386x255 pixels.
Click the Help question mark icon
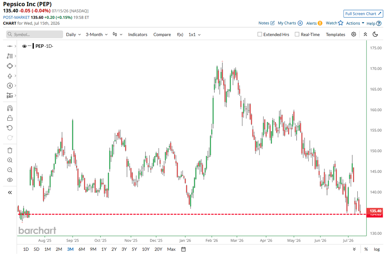click(x=379, y=24)
